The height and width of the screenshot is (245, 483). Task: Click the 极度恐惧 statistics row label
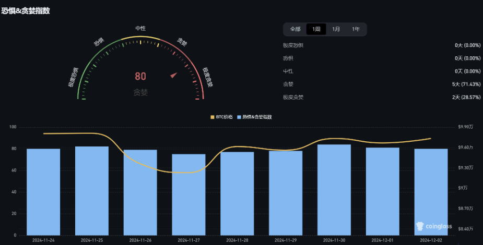click(293, 45)
